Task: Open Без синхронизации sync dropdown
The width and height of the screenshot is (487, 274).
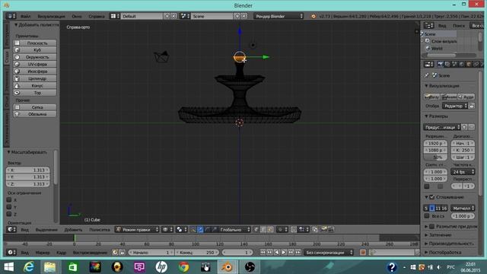Action: [x=329, y=253]
